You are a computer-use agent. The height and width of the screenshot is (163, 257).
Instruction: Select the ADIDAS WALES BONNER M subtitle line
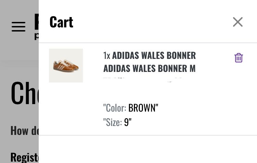(149, 68)
